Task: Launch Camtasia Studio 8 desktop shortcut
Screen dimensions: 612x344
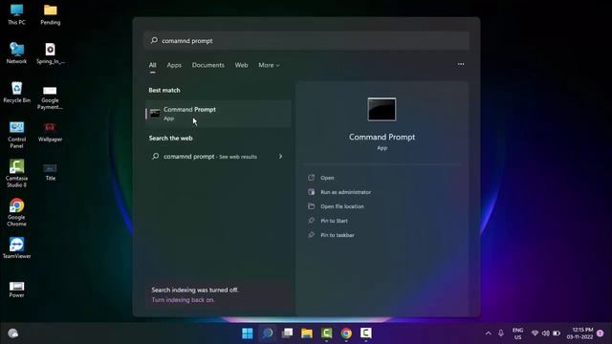Action: click(x=16, y=174)
